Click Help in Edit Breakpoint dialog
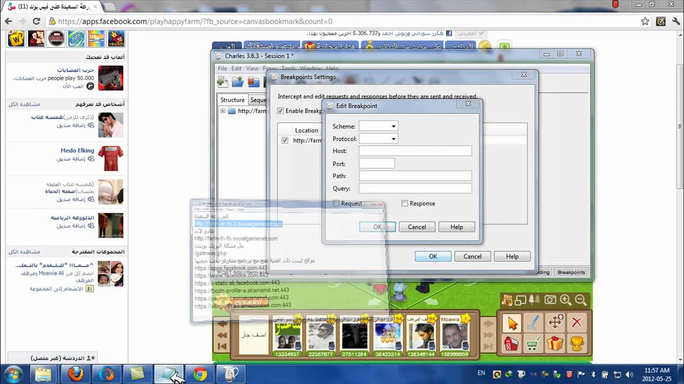Image resolution: width=684 pixels, height=384 pixels. [x=456, y=227]
